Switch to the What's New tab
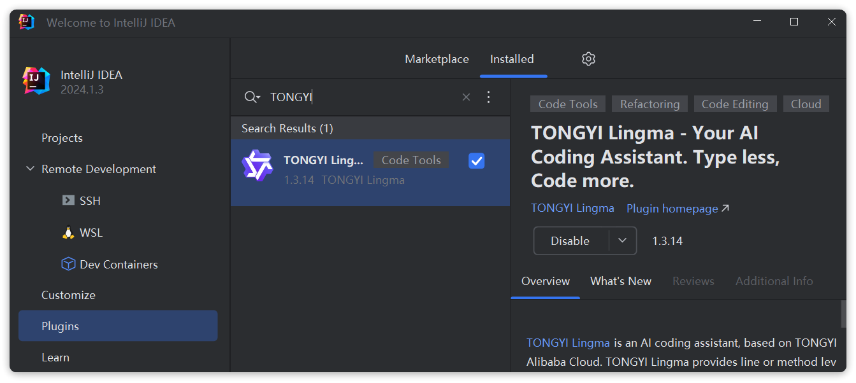Viewport: 856px width, 383px height. [x=621, y=281]
